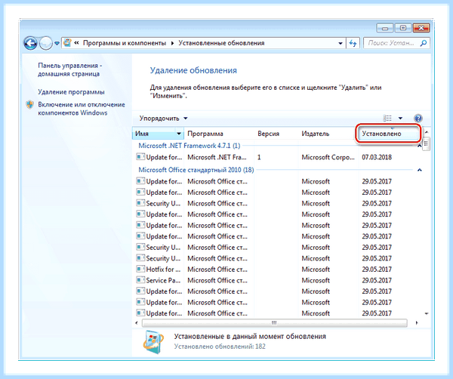Open the recent pages dropdown beside navigation arrows
Screen dimensions: 453x379
click(57, 43)
